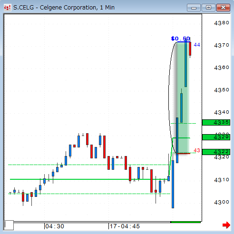
Task: Click the small white box at chart bottom-left
Action: (x=9, y=225)
